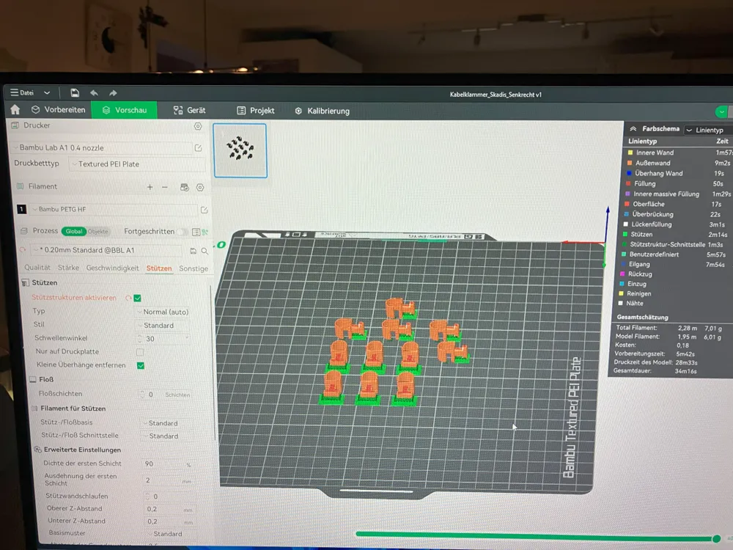Viewport: 733px width, 550px height.
Task: Edit the Bambu PETG HF preset
Action: coord(205,210)
